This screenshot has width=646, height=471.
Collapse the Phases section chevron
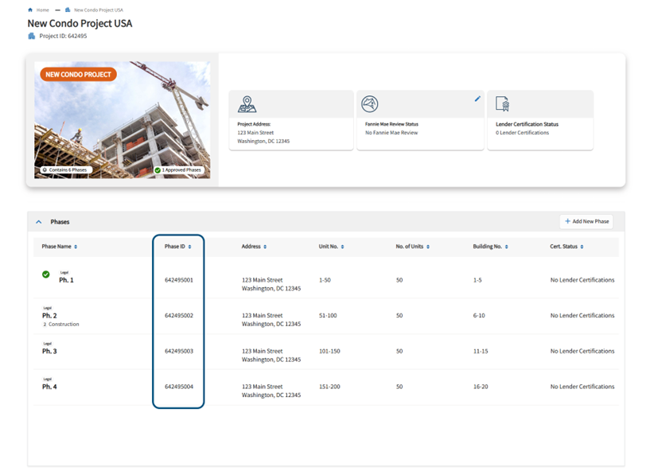tap(39, 222)
